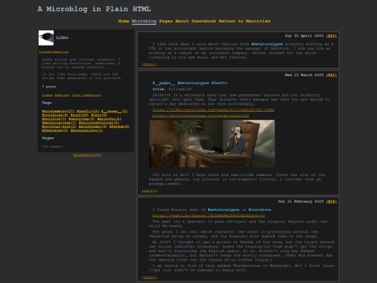Filter by #original-work(2) tag
Image resolution: width=377 pixels, height=283 pixels.
(x=59, y=126)
